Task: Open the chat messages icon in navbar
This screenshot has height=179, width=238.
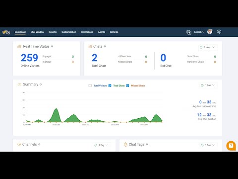Action: (219, 32)
